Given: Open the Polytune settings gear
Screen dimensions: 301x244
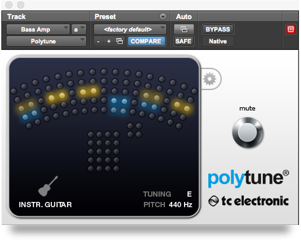Looking at the screenshot, I should pos(210,79).
